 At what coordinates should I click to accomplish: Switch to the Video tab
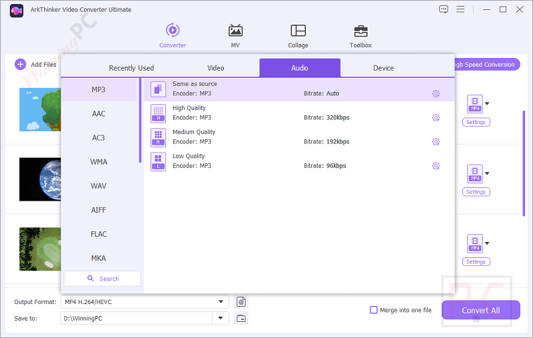click(x=215, y=68)
